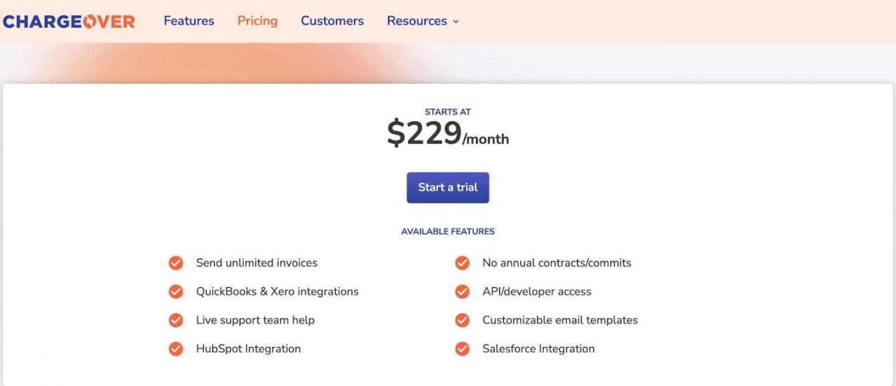Screen dimensions: 896x386
Task: Click the Available Features heading
Action: click(x=448, y=231)
